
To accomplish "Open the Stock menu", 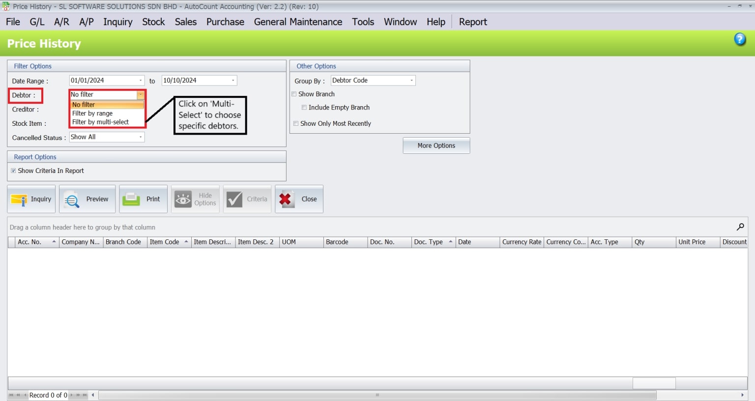I will point(153,22).
